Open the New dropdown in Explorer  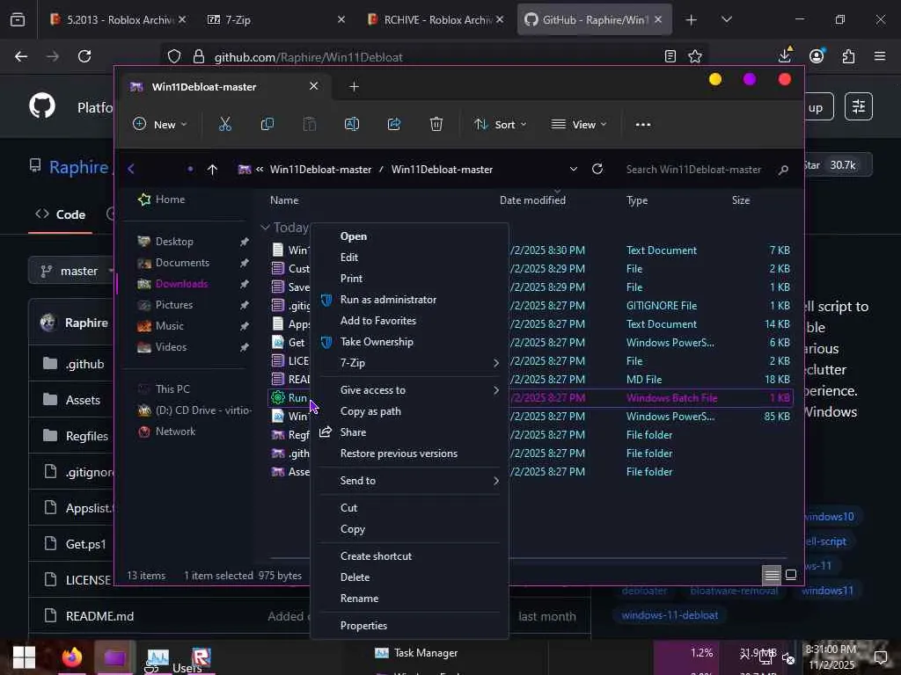click(160, 124)
